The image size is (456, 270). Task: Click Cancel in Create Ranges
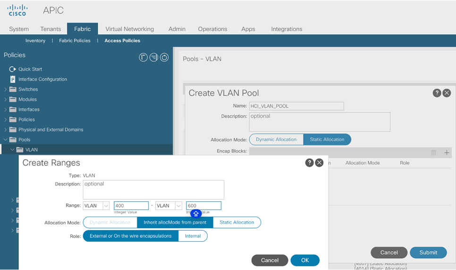coord(270,261)
